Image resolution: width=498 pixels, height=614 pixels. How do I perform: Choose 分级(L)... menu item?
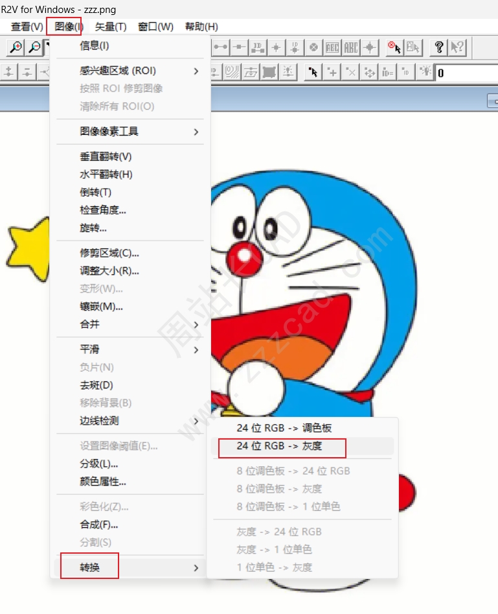click(130, 464)
